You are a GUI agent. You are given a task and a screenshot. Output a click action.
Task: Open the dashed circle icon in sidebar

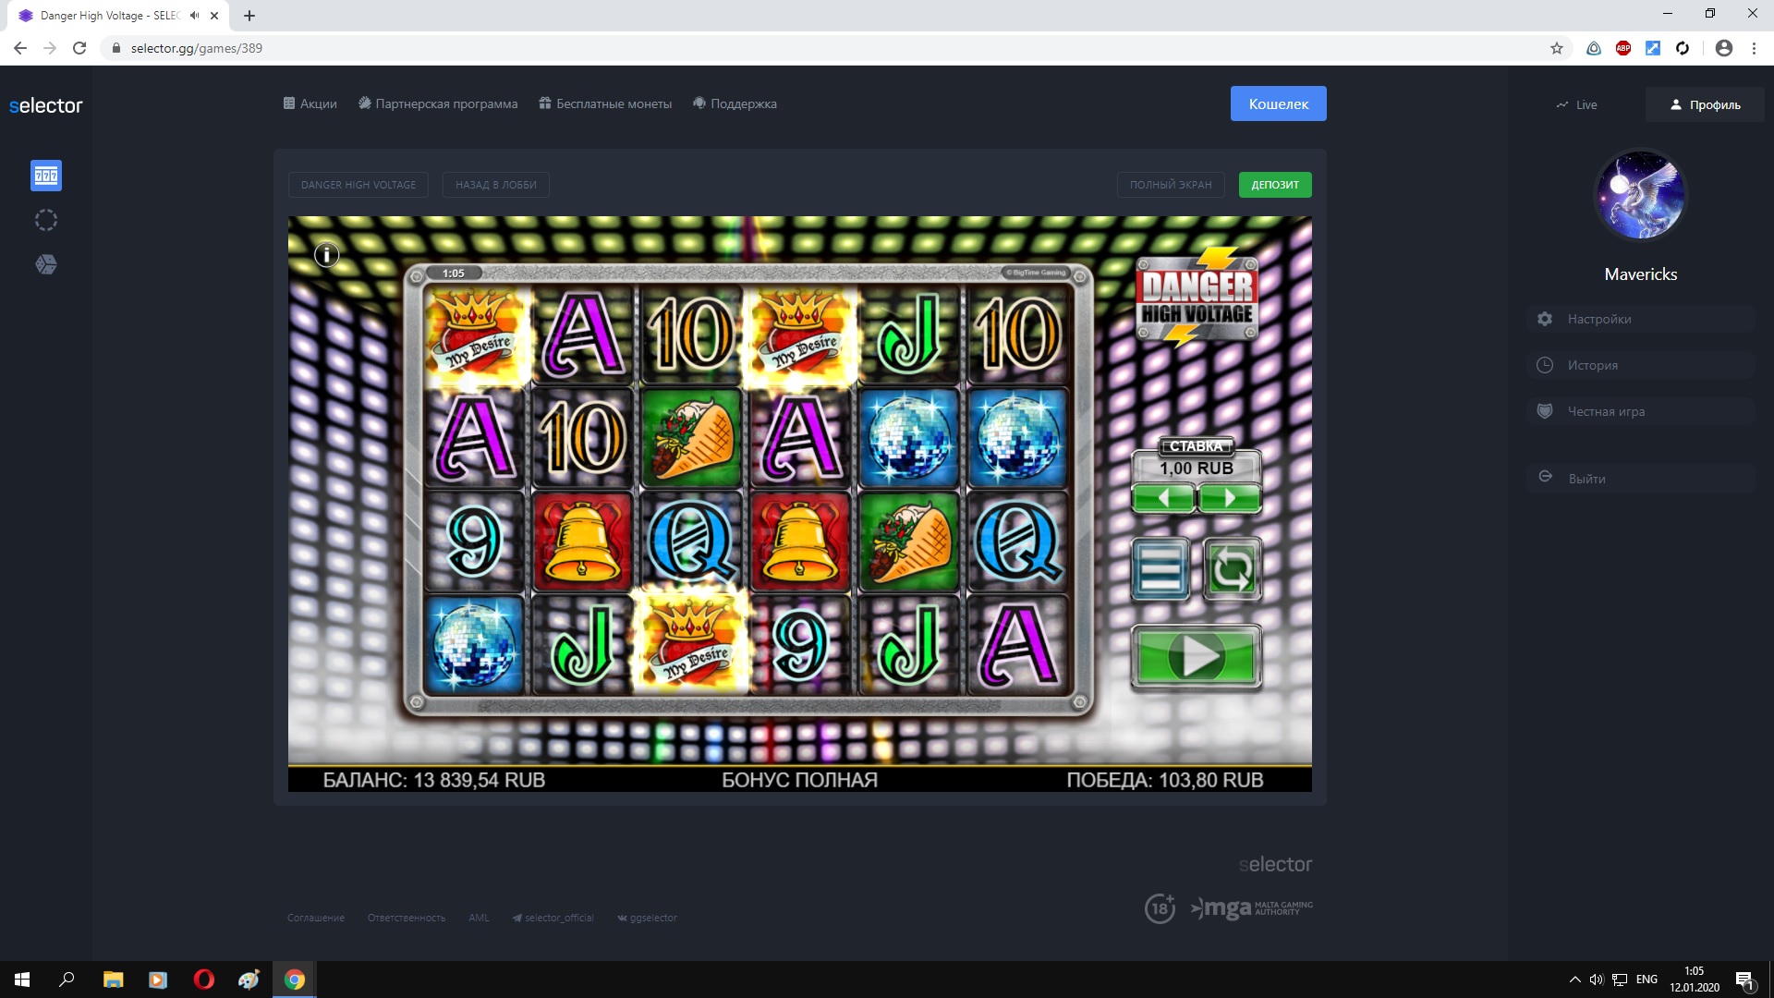point(46,220)
